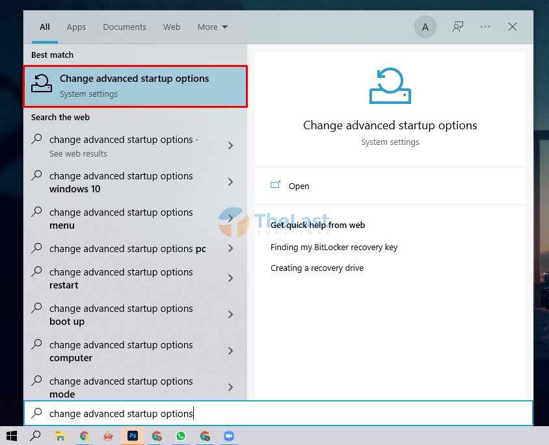549x445 pixels.
Task: Open 'Finding my BitLocker recovery key' help link
Action: point(334,247)
